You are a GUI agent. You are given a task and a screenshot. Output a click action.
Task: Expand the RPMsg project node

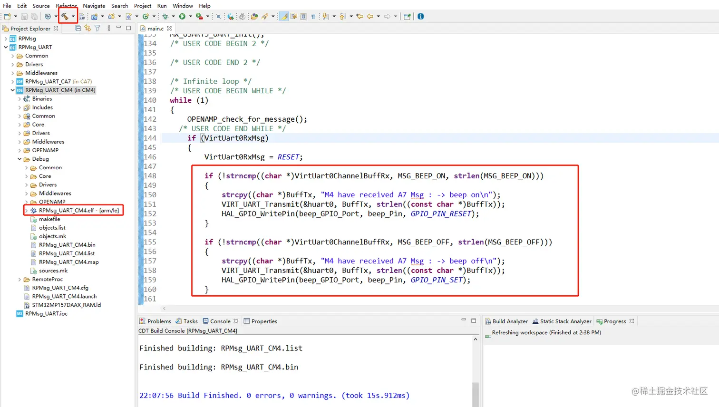tap(6, 39)
